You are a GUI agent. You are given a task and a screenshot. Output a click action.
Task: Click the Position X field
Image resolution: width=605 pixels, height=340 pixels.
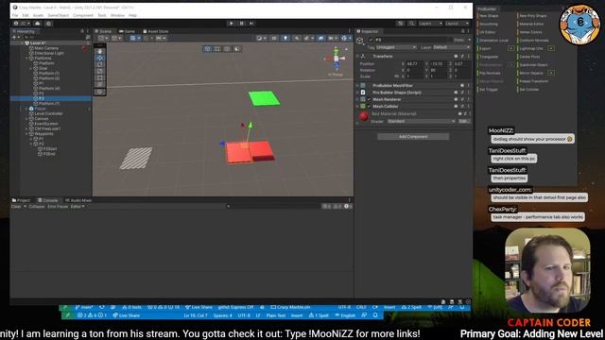click(414, 64)
